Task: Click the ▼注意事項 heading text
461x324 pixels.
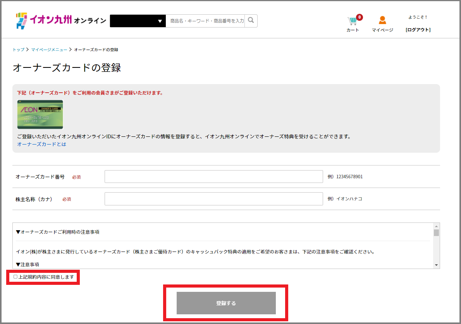Action: 28,264
